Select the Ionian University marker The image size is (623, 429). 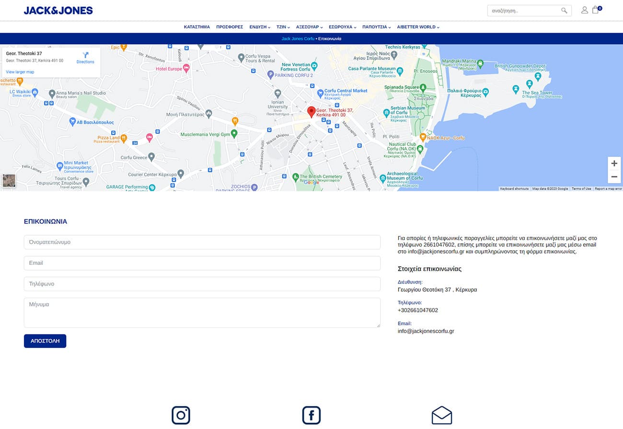tap(277, 93)
